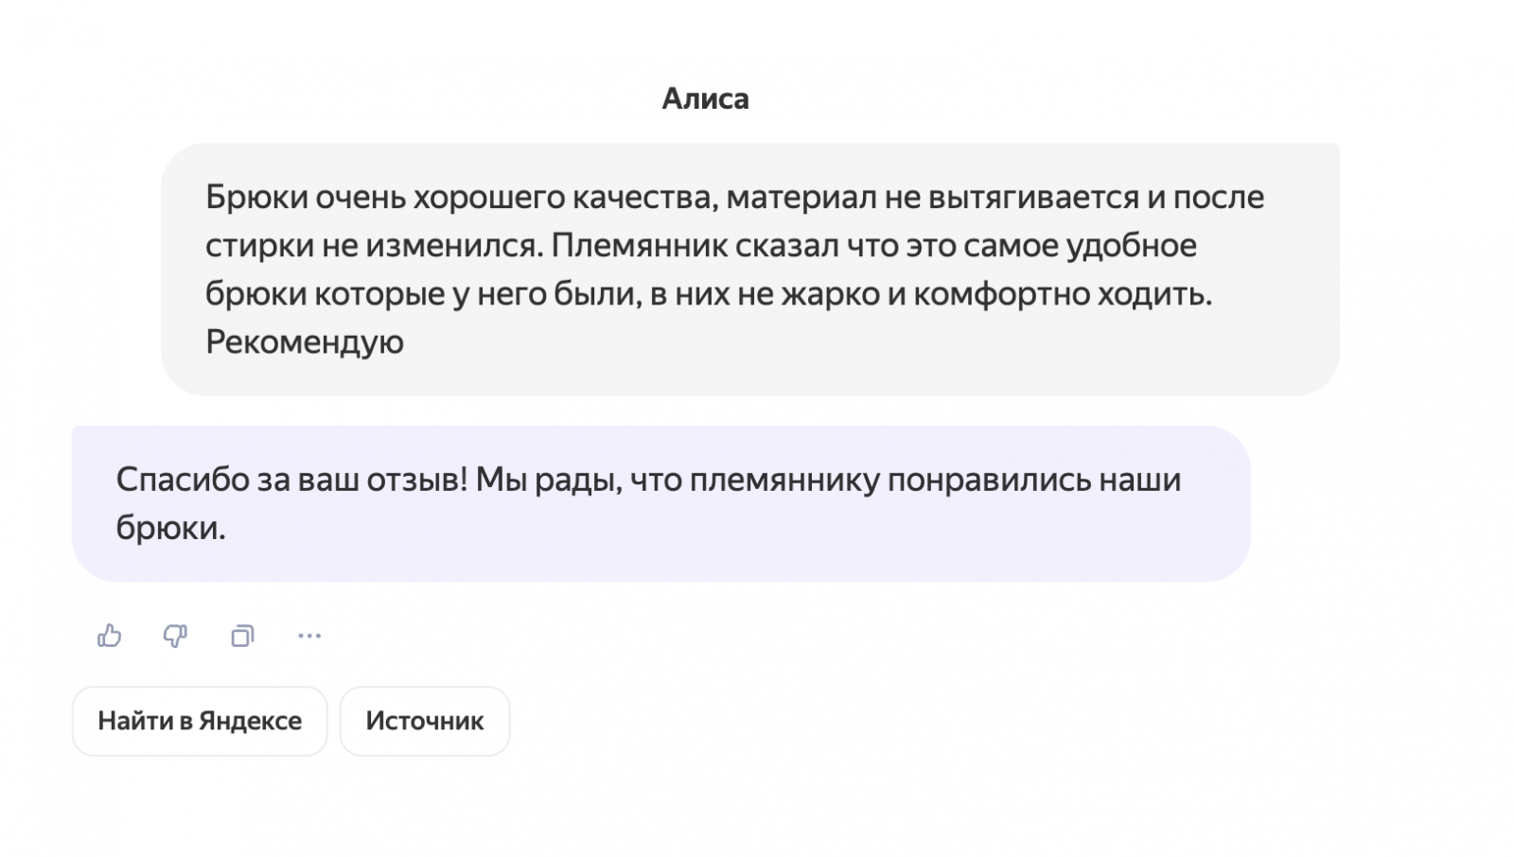Like Alice's response with thumbs up
The height and width of the screenshot is (857, 1514).
pos(110,636)
